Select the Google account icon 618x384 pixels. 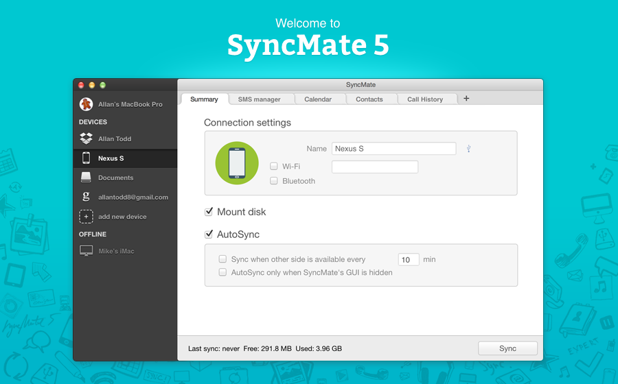coord(86,197)
